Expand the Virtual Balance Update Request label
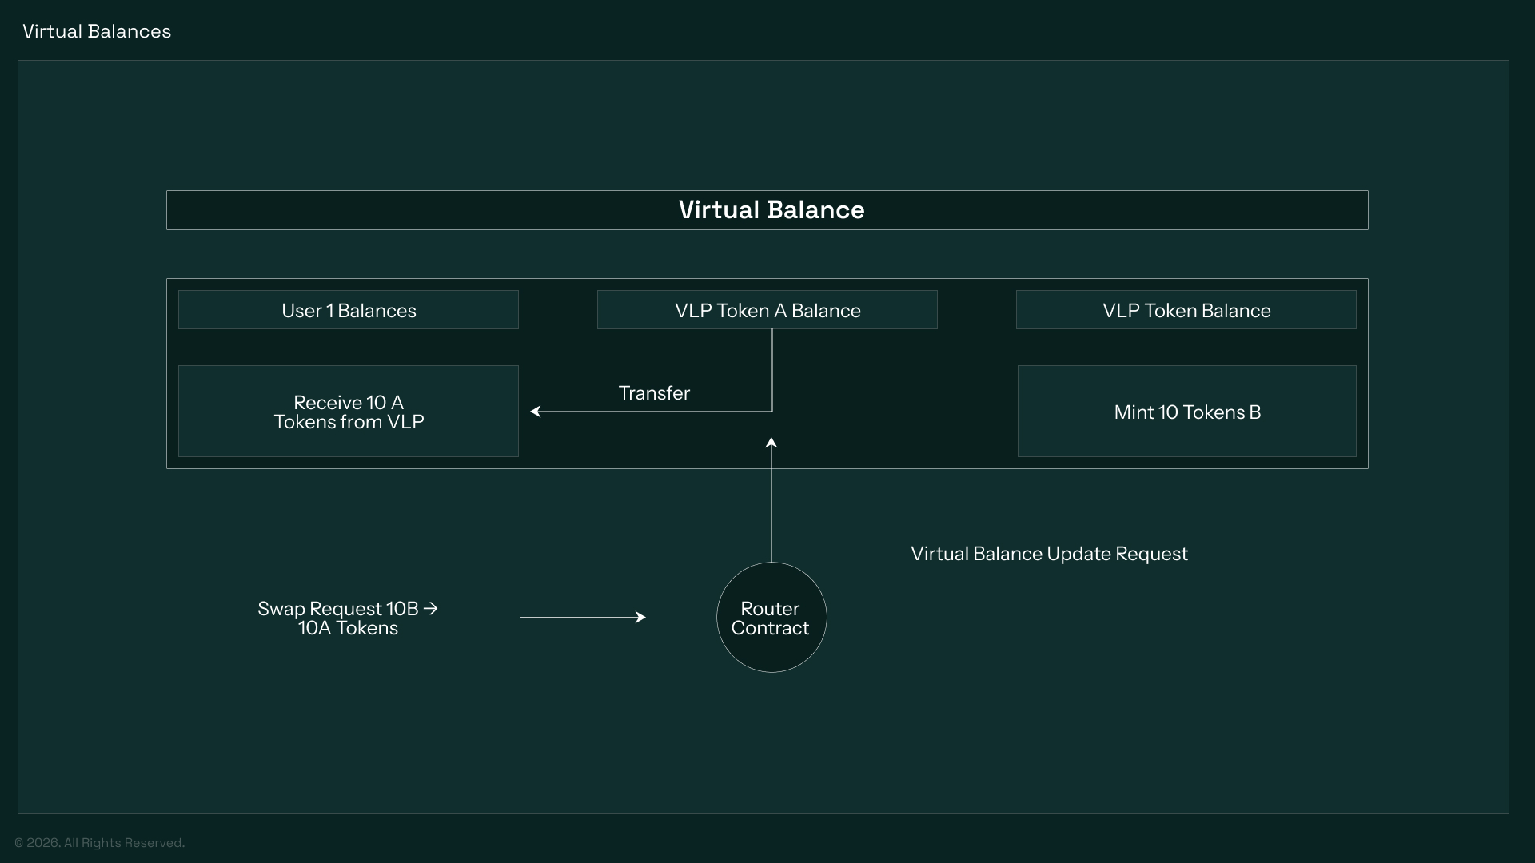Screen dimensions: 1535x863 [x=1049, y=553]
